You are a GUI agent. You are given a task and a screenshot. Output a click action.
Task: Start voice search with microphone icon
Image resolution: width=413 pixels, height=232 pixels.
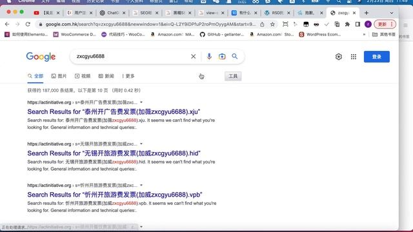click(209, 56)
